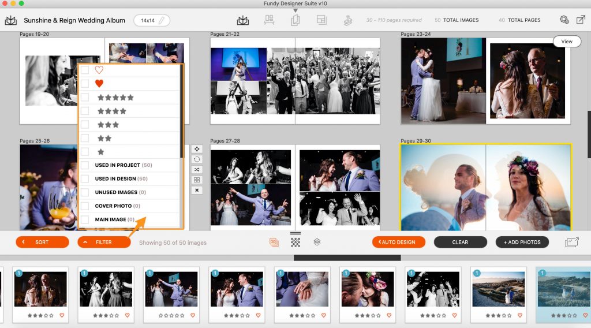
Task: Open the Image Brander stamp icon
Action: (348, 20)
